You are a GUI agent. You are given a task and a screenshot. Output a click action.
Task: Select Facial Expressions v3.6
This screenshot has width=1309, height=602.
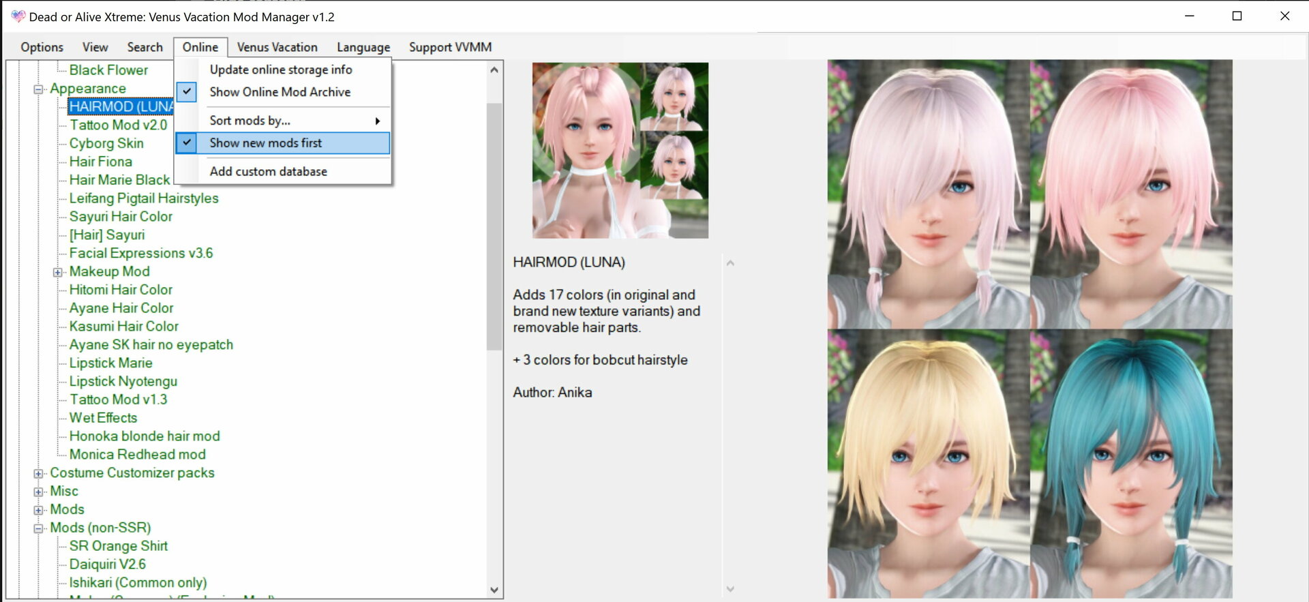click(x=141, y=253)
